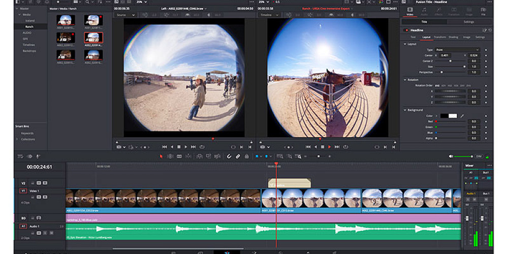The height and width of the screenshot is (254, 508).
Task: Click the Center Z slider handle
Action: 450,61
